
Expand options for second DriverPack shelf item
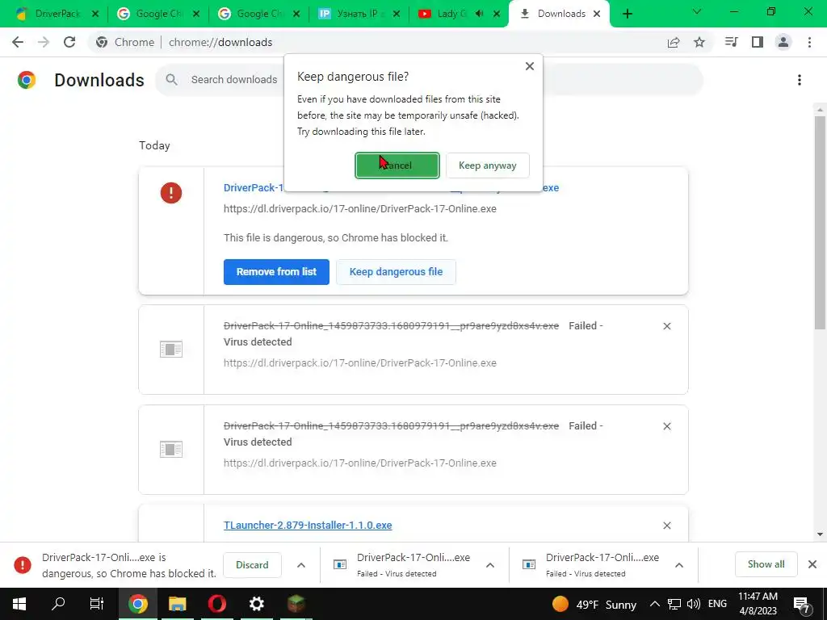(490, 565)
